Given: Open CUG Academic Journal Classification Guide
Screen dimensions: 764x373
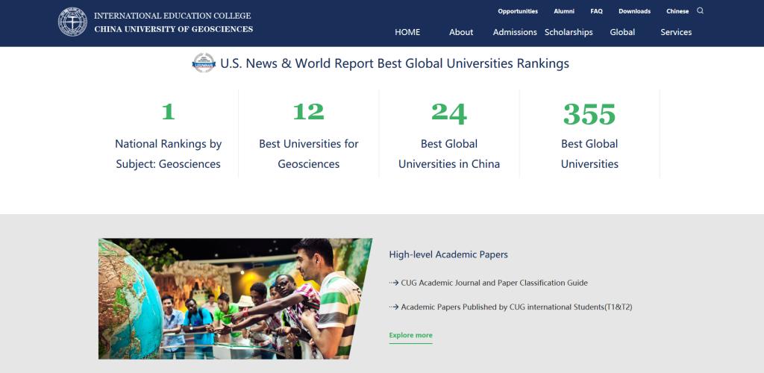Looking at the screenshot, I should click(x=494, y=283).
